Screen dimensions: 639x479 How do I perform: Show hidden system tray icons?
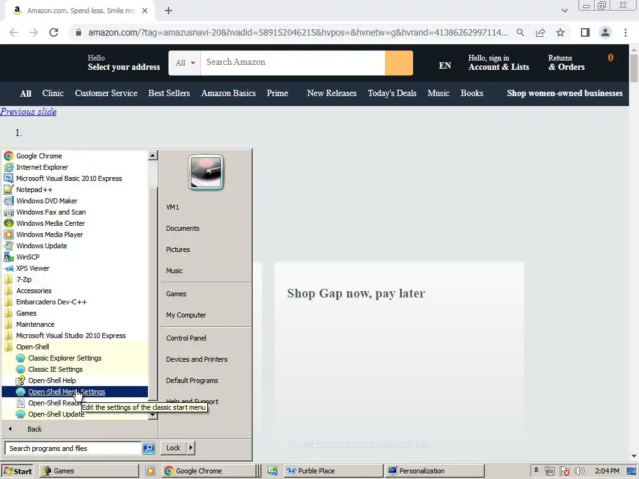click(x=536, y=470)
